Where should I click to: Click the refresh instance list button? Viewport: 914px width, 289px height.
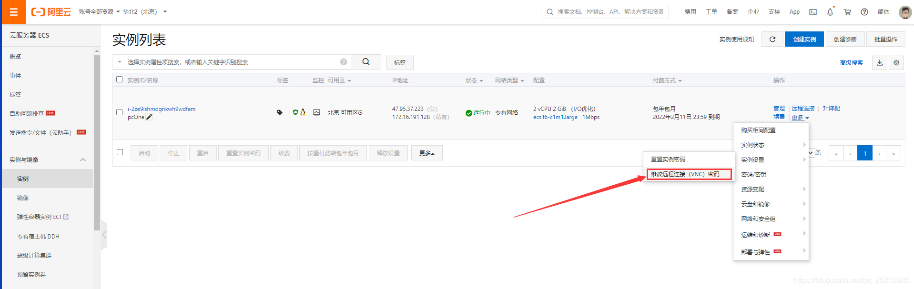772,39
